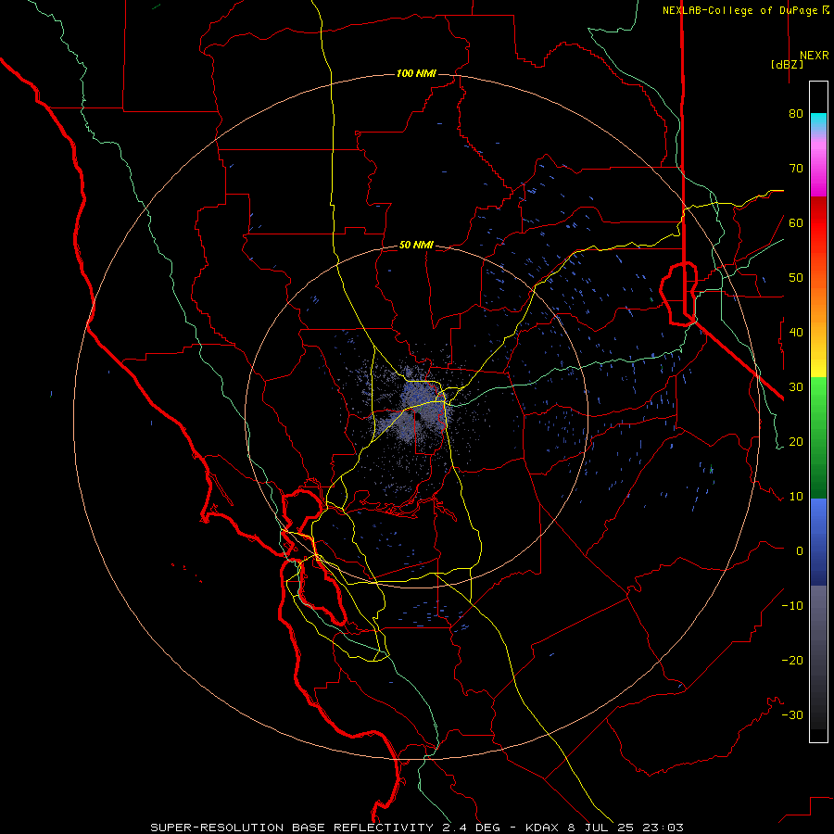Click the green segment of the color bar
This screenshot has width=834, height=834.
tap(818, 437)
